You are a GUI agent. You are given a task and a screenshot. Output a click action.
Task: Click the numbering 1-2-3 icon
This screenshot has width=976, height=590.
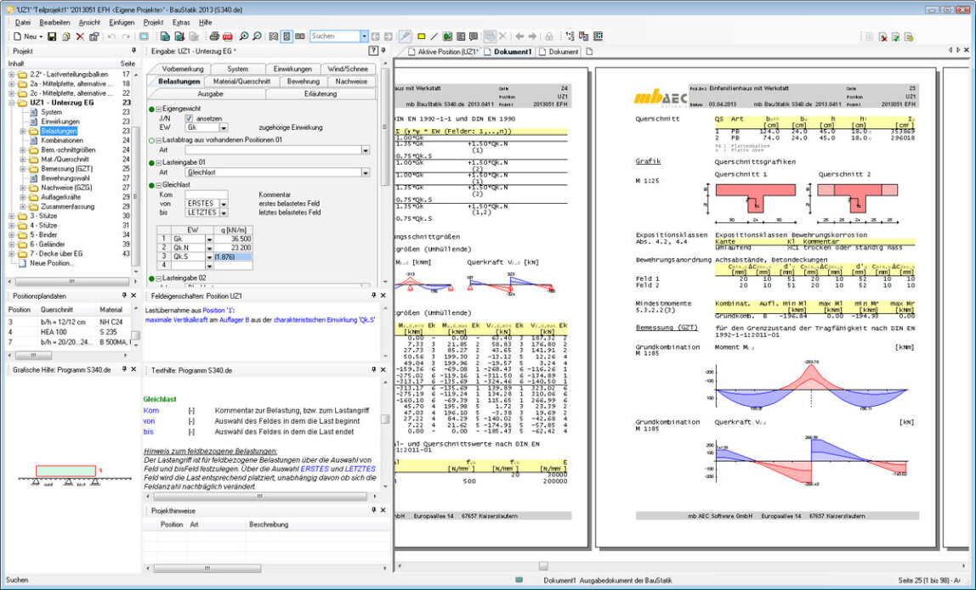(x=570, y=37)
